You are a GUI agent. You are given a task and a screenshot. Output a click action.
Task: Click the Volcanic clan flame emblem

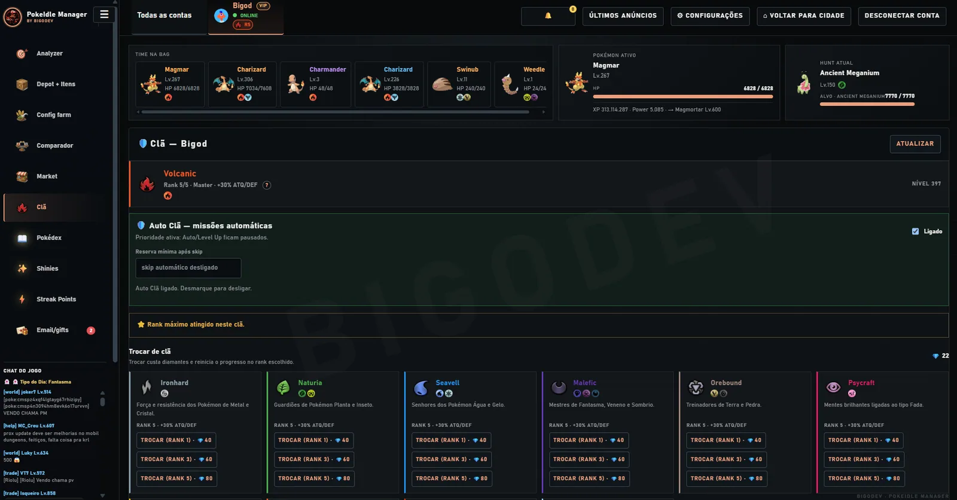click(x=147, y=184)
